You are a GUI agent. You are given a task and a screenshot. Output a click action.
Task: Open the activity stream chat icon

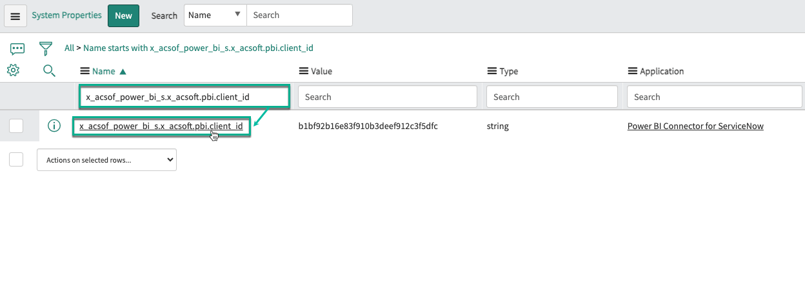17,48
